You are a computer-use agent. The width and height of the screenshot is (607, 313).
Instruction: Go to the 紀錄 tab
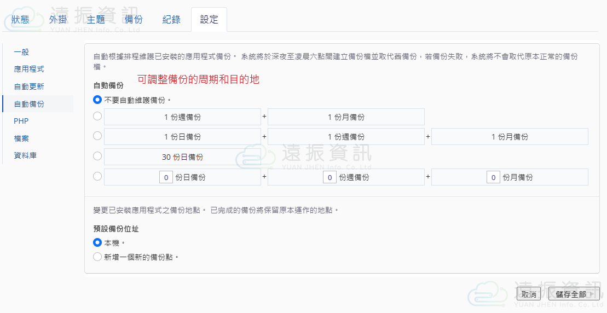171,20
